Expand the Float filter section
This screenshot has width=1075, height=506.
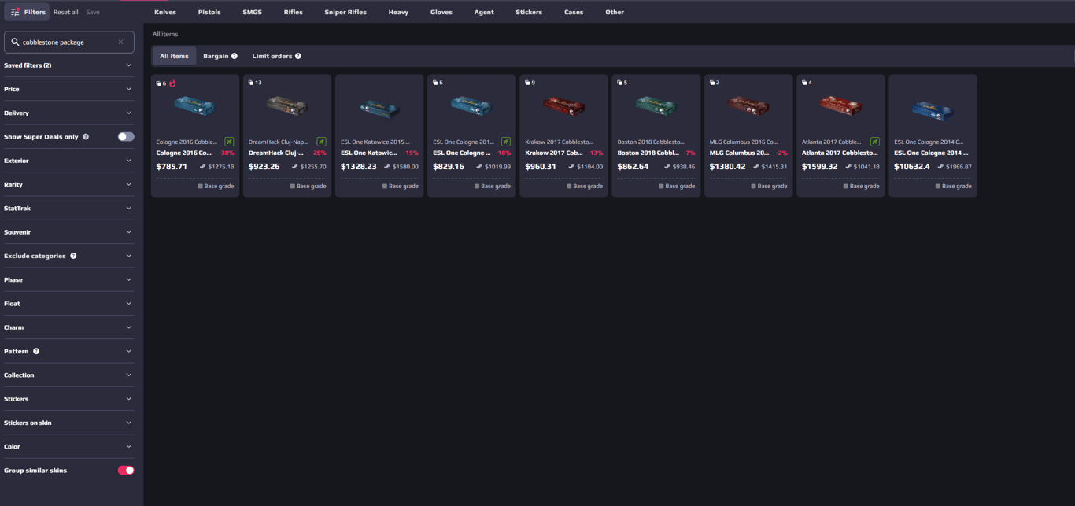[x=68, y=303]
